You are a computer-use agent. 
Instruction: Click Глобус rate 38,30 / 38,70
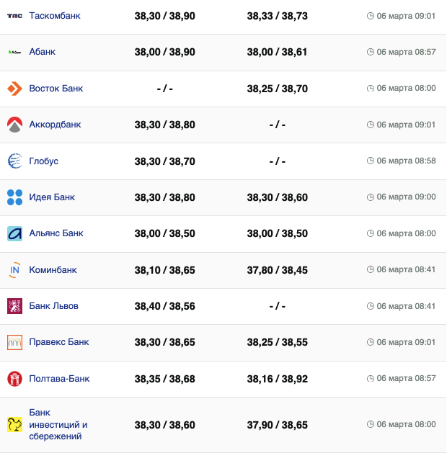(x=164, y=161)
